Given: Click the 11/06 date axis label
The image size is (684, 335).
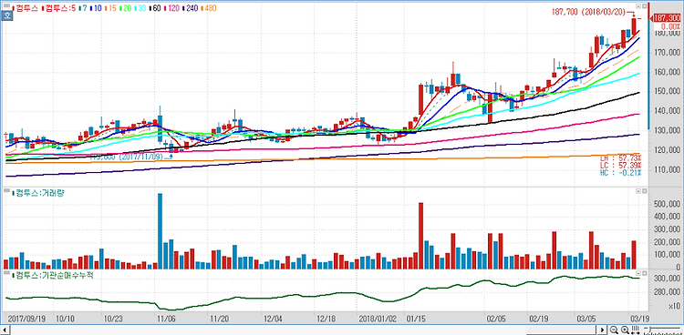Looking at the screenshot, I should pyautogui.click(x=165, y=319).
